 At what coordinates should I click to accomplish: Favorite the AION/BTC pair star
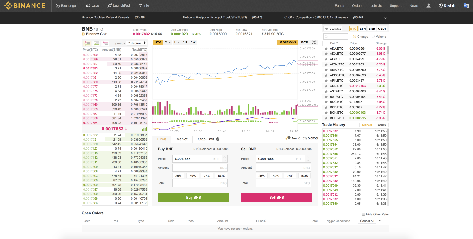(x=326, y=65)
